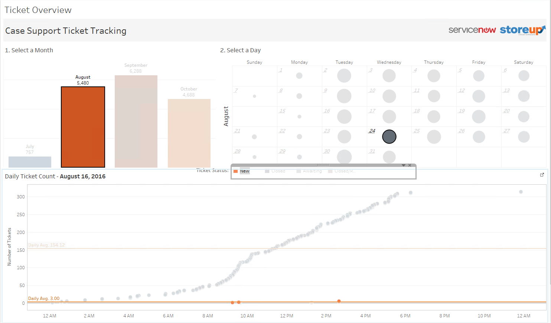Click the circle for August 3 on the calendar

tap(389, 76)
